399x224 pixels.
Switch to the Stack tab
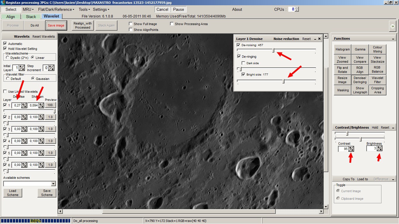(31, 17)
